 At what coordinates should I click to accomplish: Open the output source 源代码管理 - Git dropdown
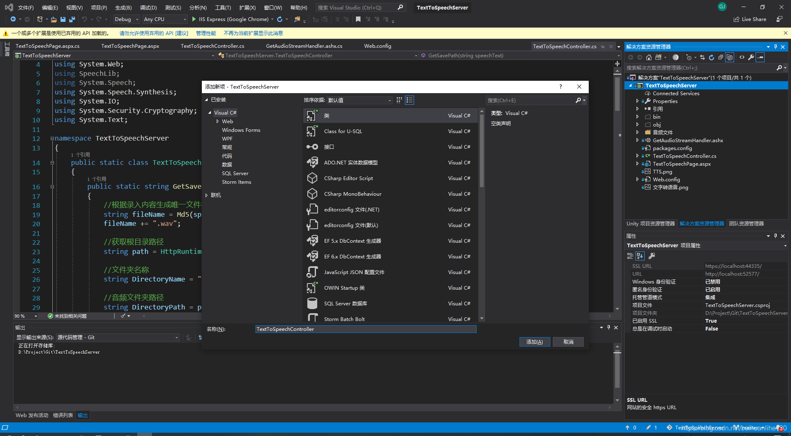(x=118, y=337)
